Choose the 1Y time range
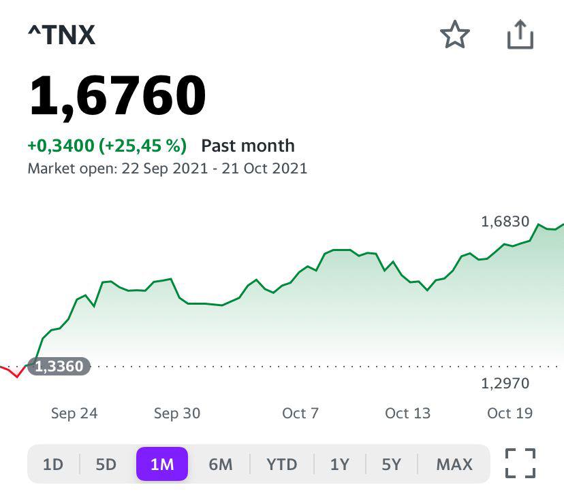This screenshot has width=564, height=502. point(339,465)
